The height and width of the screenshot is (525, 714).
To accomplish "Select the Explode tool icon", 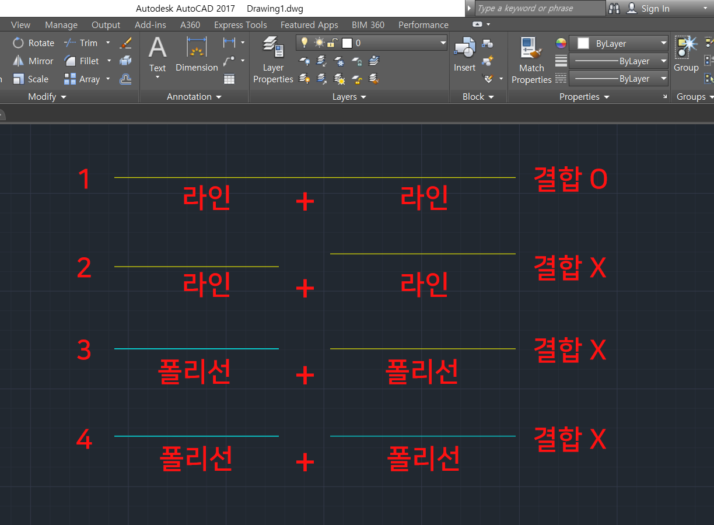I will tap(125, 61).
